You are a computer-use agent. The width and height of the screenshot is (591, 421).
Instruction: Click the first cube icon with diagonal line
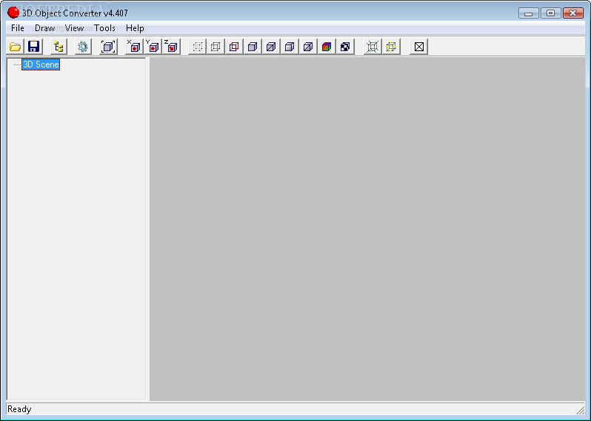coord(271,47)
